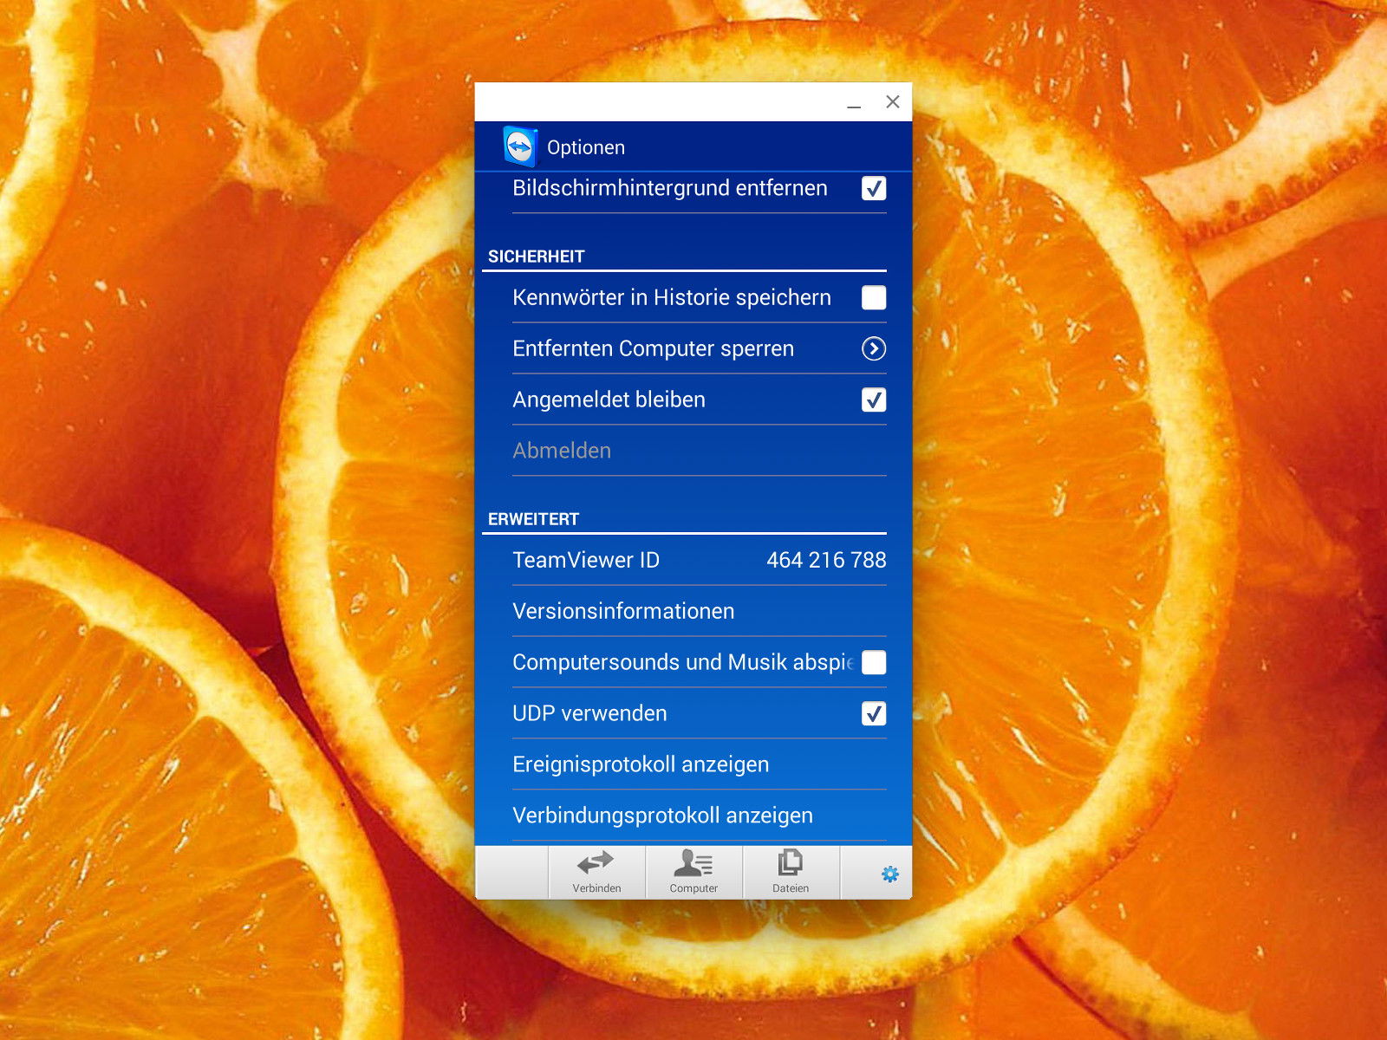Open the Dateien tab
The width and height of the screenshot is (1387, 1040).
point(791,872)
